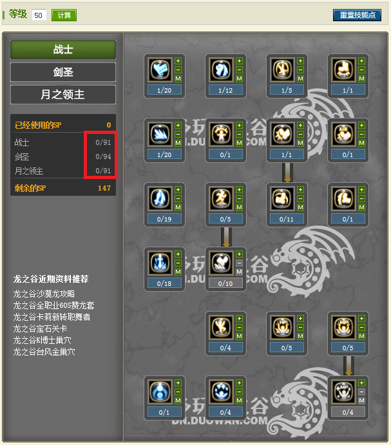391x445 pixels.
Task: Open the 月之领主 class tab
Action: point(63,95)
